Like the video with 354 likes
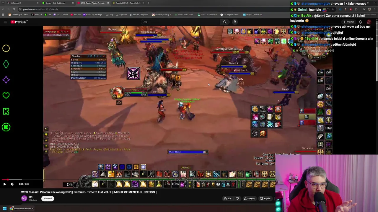The image size is (378, 212). tap(227, 198)
